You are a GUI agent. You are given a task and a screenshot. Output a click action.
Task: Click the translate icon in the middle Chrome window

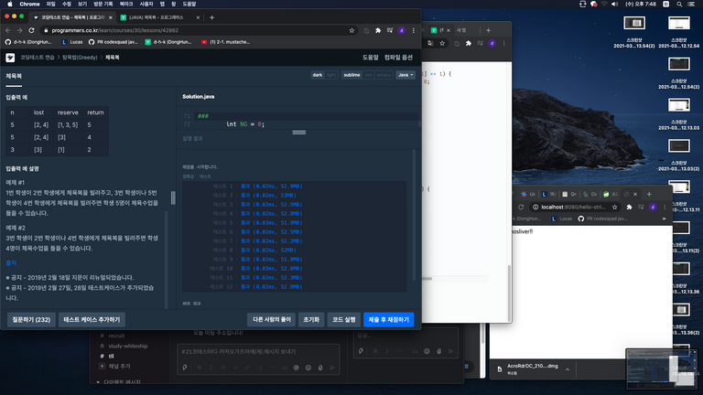tap(430, 44)
